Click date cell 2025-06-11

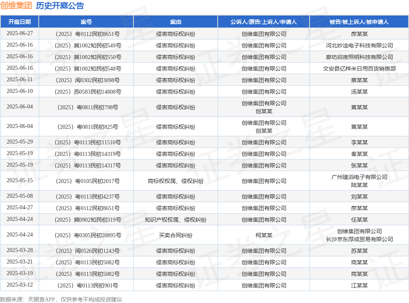[20, 80]
